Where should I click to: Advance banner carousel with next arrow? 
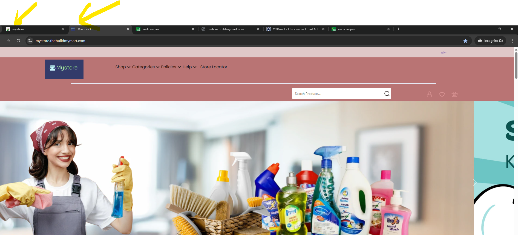pyautogui.click(x=475, y=183)
